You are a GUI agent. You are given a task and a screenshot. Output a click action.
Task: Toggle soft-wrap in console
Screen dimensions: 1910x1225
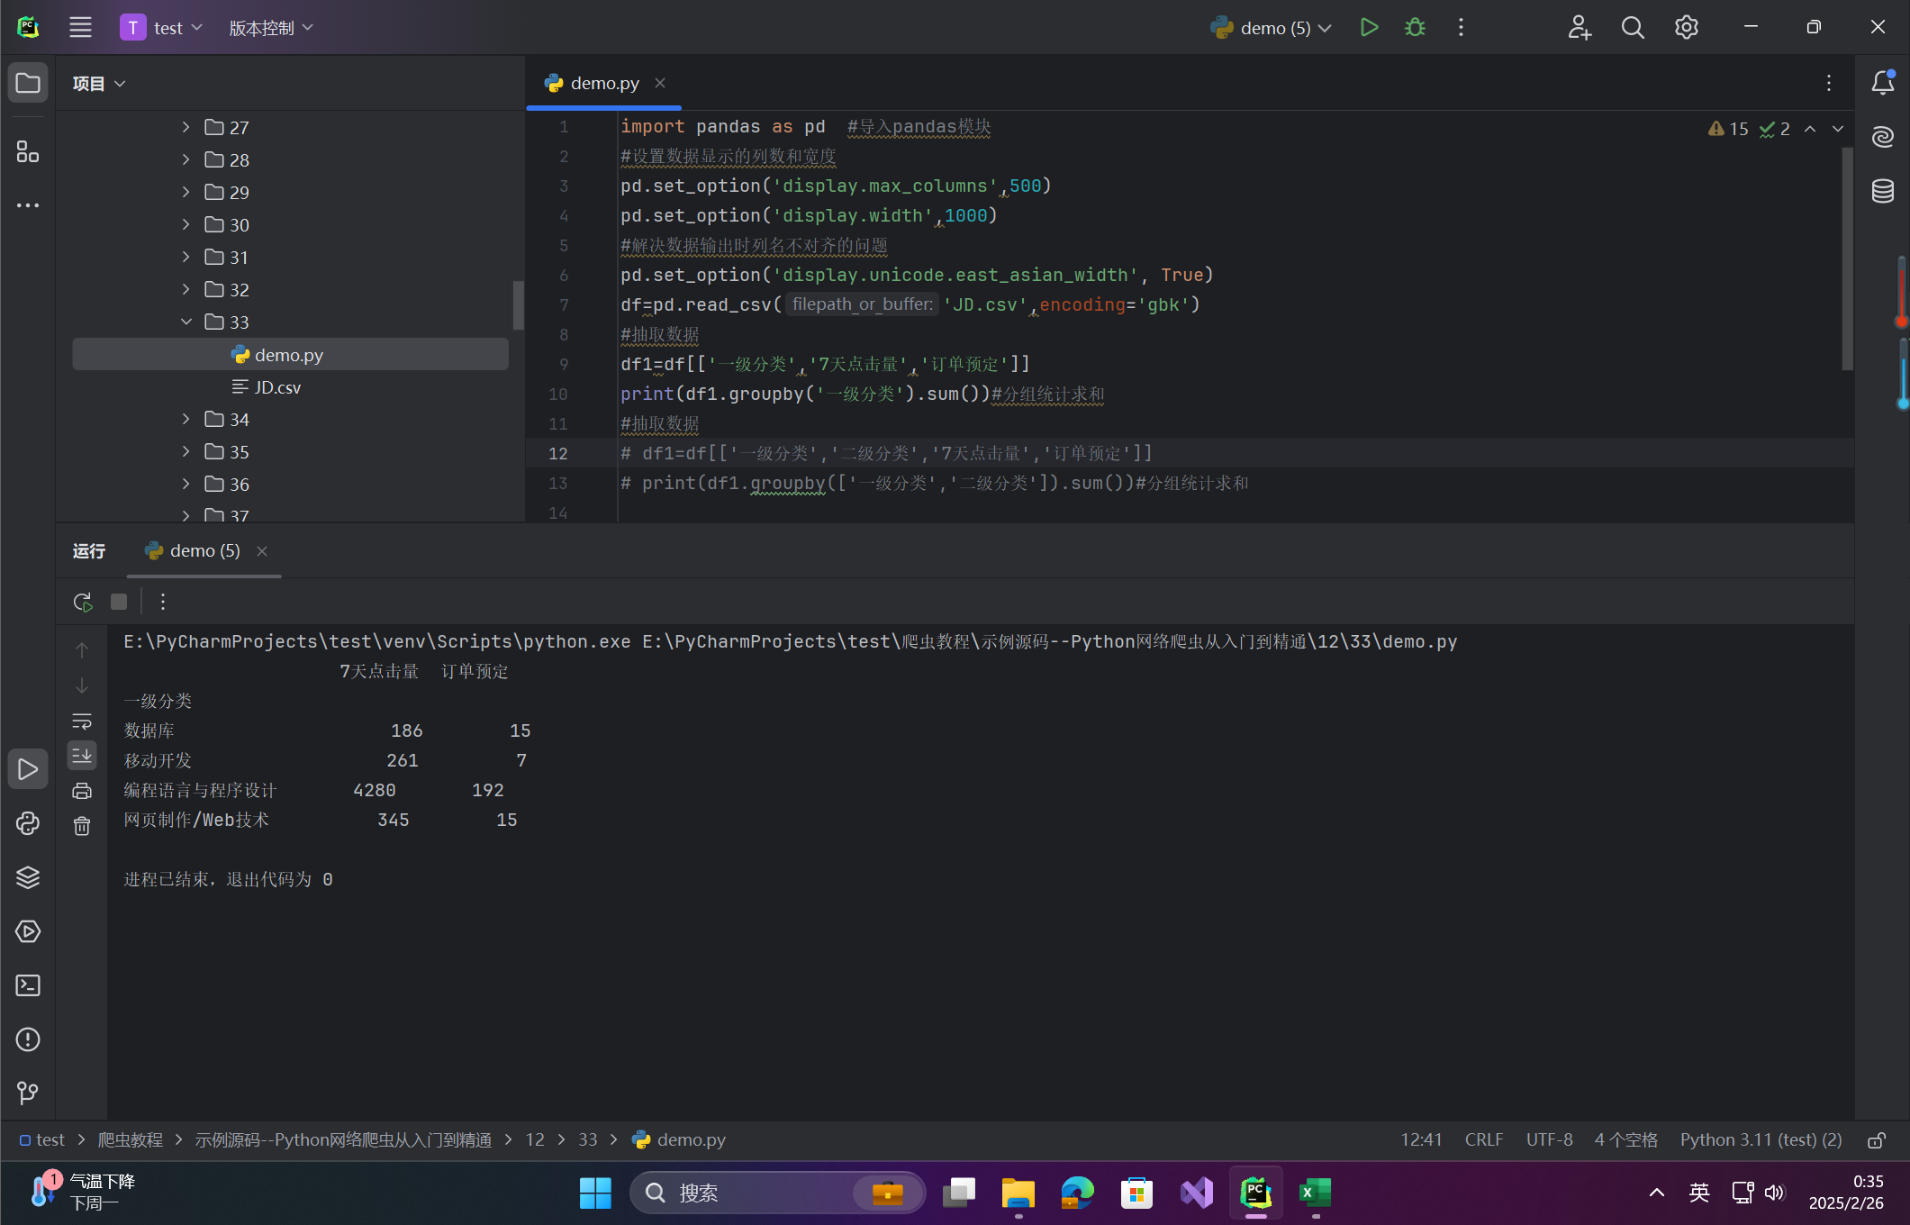pos(82,721)
